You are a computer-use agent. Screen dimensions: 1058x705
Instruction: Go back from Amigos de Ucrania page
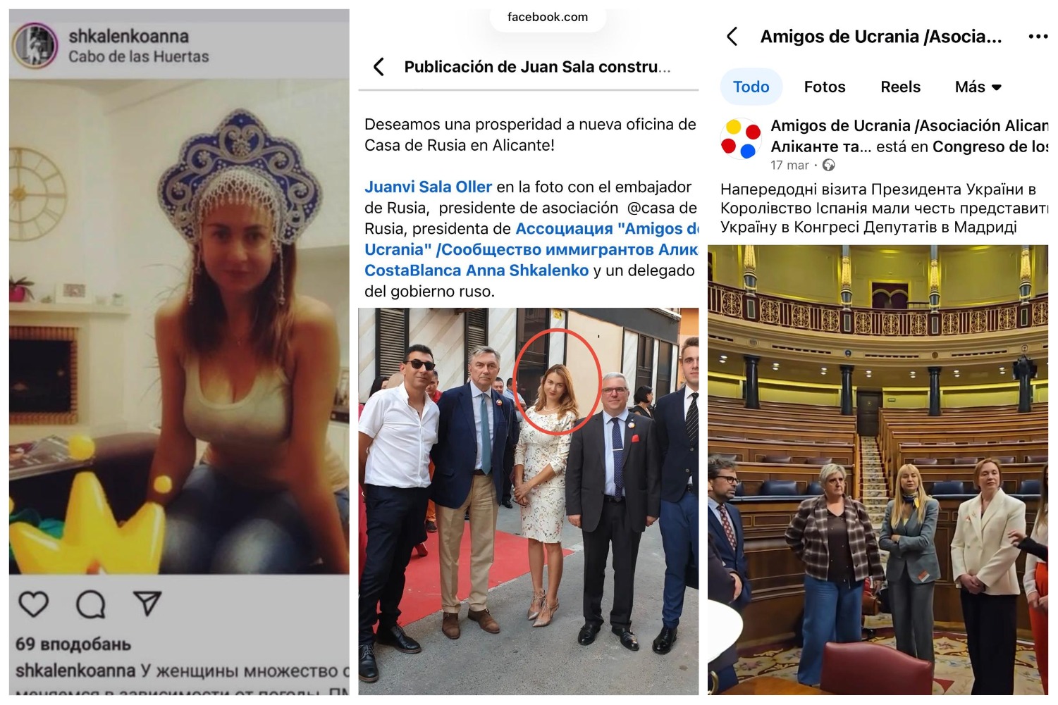732,37
